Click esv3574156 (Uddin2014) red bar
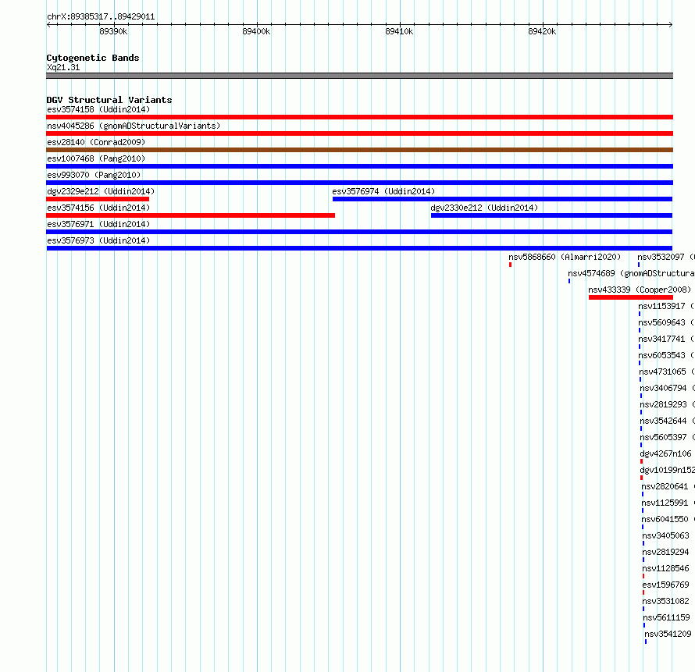The height and width of the screenshot is (672, 695). coord(191,215)
